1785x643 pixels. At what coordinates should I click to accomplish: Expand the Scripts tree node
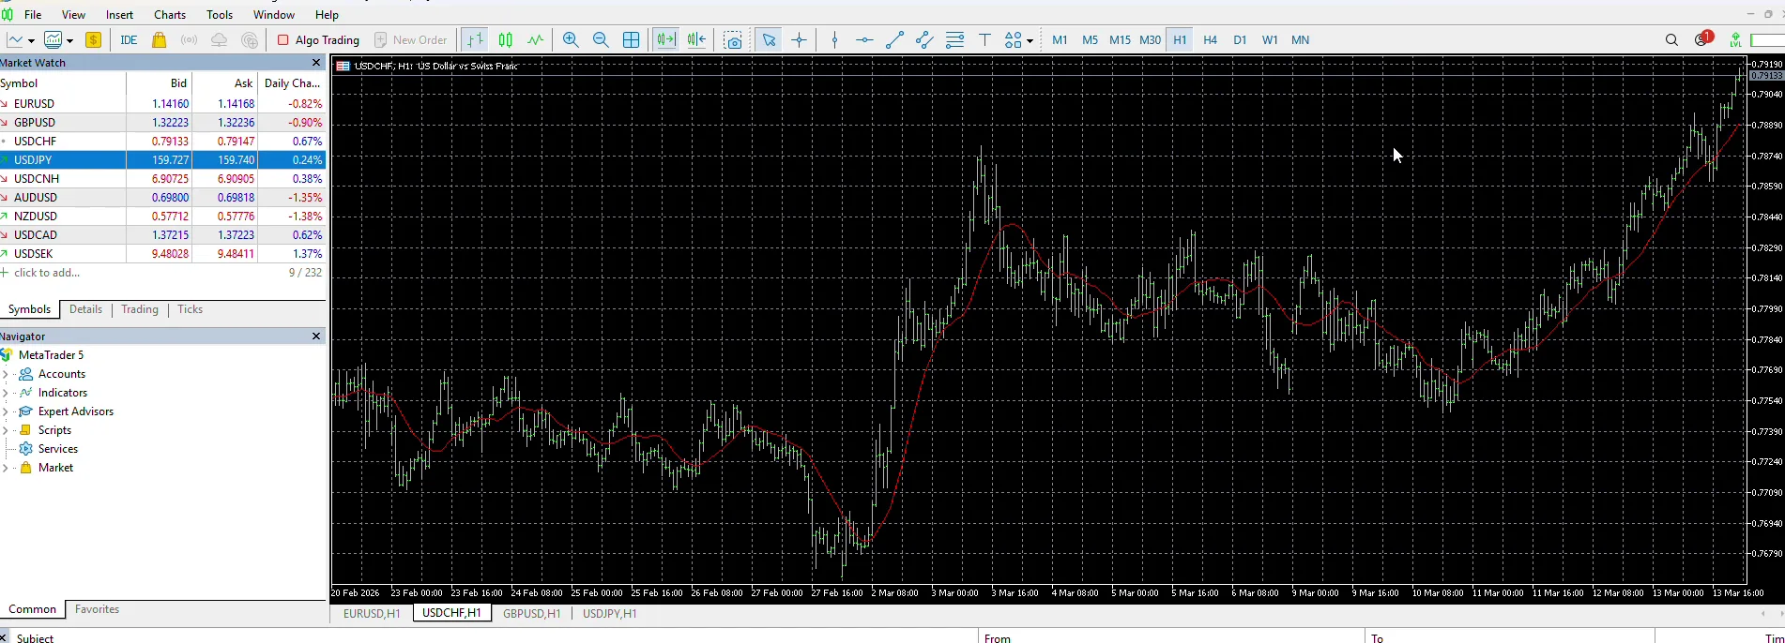pos(6,430)
